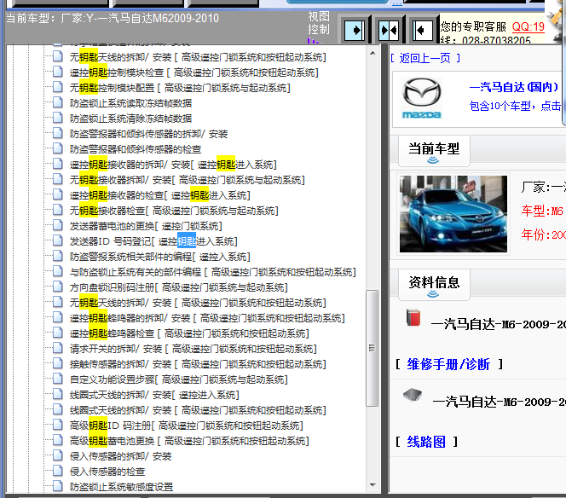The height and width of the screenshot is (498, 566).
Task: Click the chevron under 资料信息 tab
Action: [433, 294]
